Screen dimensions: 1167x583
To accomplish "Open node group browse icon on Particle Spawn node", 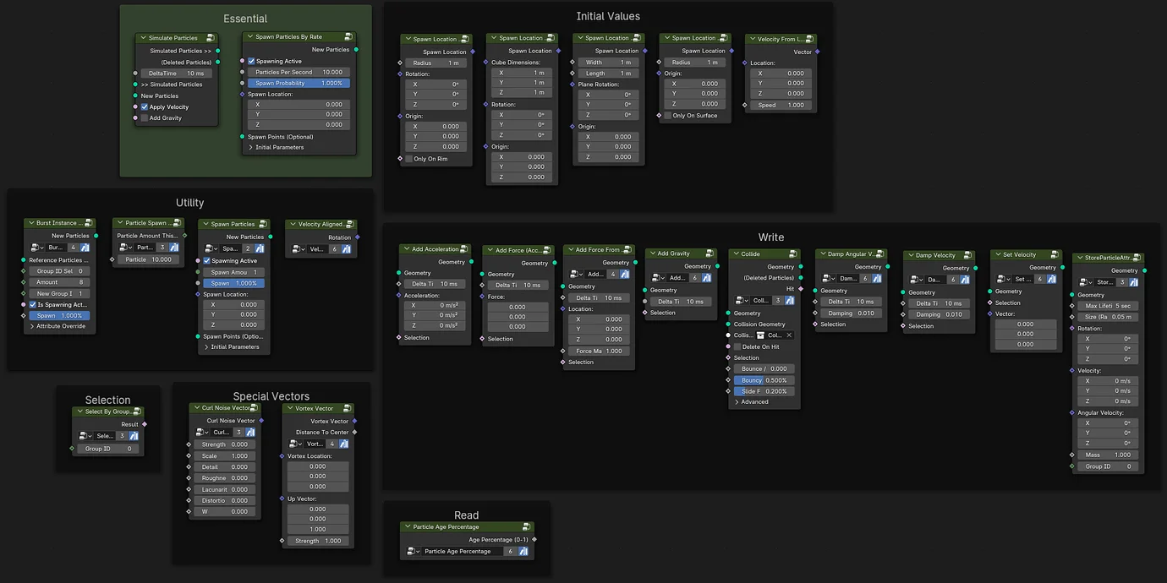I will click(x=125, y=248).
